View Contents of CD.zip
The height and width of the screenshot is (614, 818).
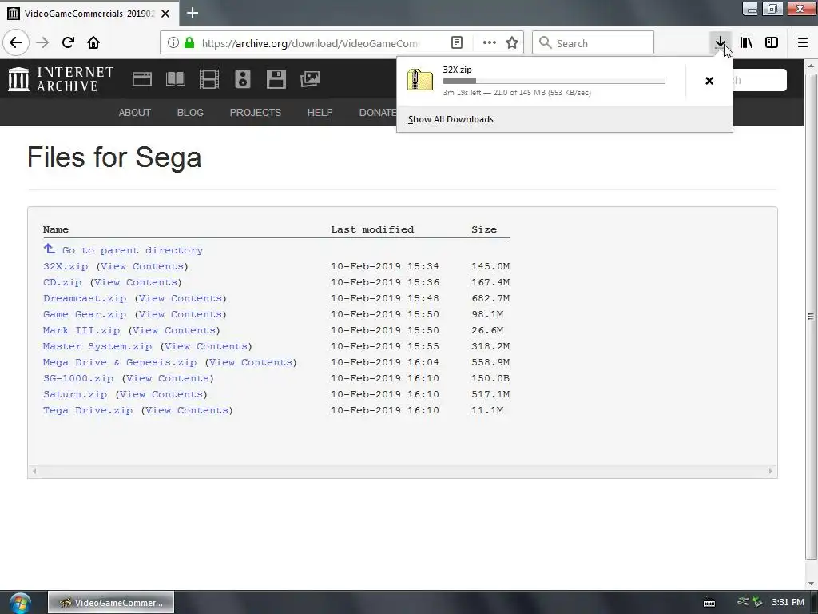(x=136, y=282)
